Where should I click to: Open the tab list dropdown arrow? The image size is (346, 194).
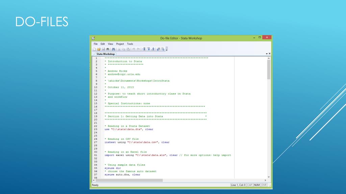267,54
